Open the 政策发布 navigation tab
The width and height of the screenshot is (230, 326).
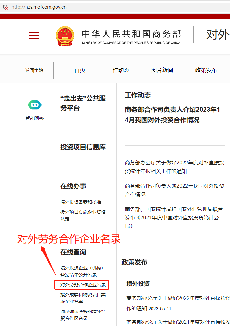[206, 70]
